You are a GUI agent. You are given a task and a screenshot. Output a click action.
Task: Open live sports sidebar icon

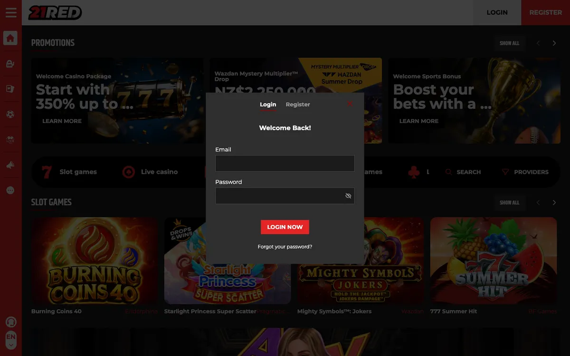point(10,140)
